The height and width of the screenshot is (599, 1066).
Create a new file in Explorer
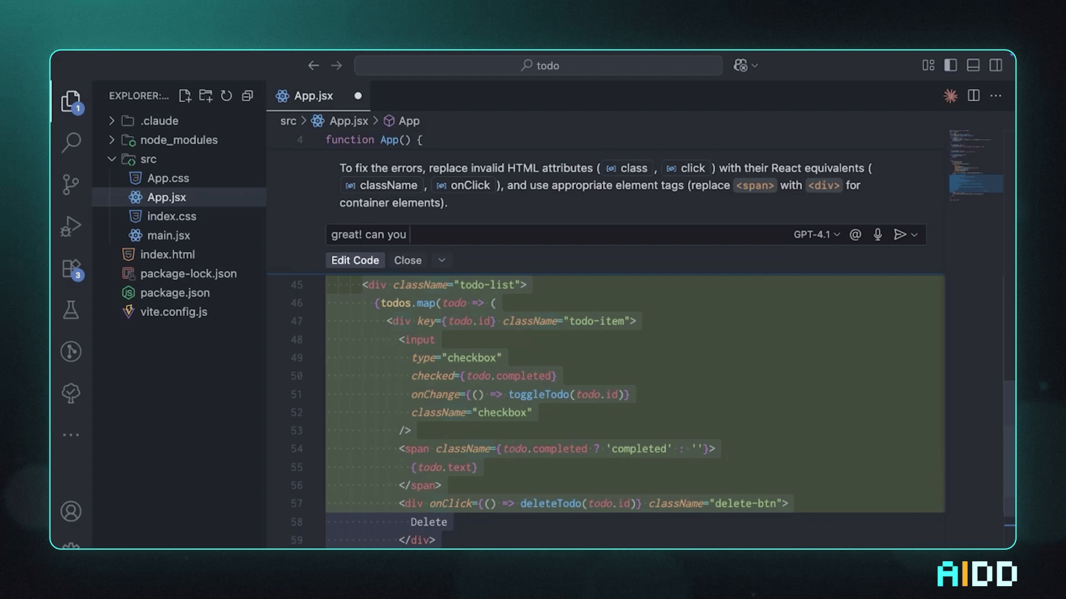coord(185,96)
